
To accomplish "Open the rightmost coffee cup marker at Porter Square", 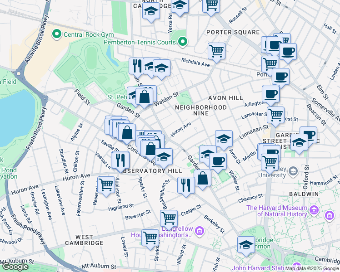I will coord(288,52).
